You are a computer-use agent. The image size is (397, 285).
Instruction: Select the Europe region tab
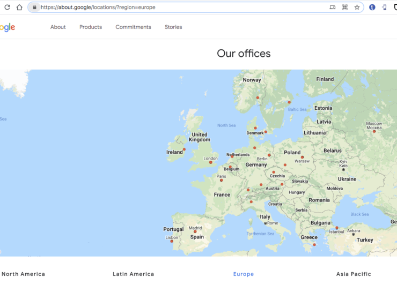244,274
